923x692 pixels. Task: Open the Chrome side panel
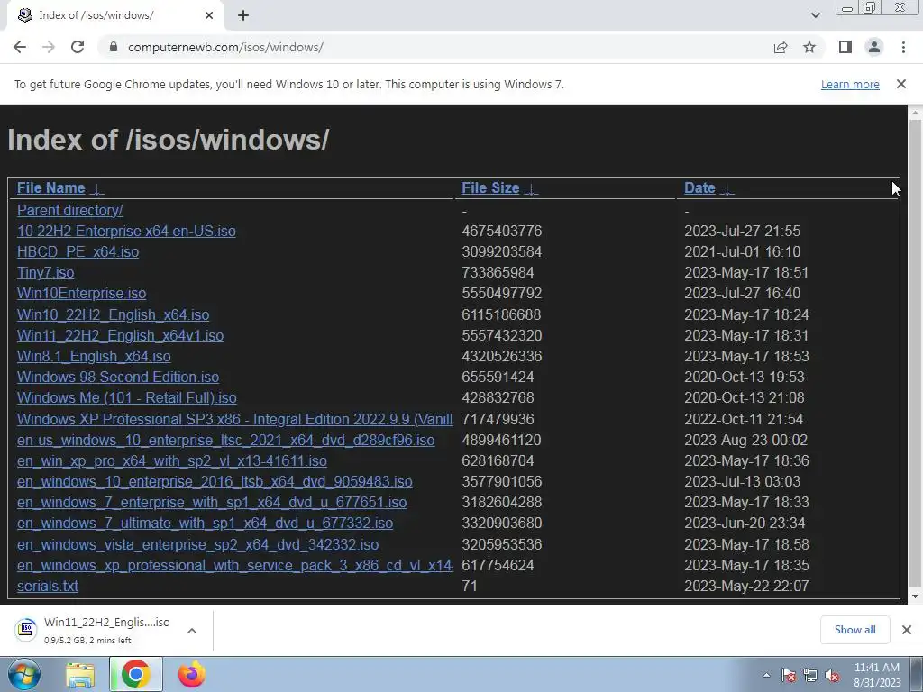(845, 47)
